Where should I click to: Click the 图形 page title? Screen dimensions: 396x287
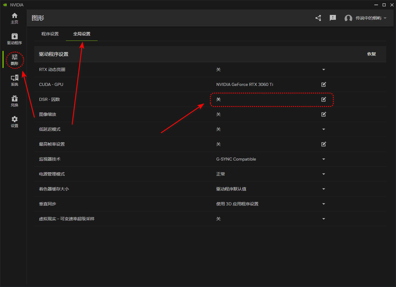click(x=38, y=18)
